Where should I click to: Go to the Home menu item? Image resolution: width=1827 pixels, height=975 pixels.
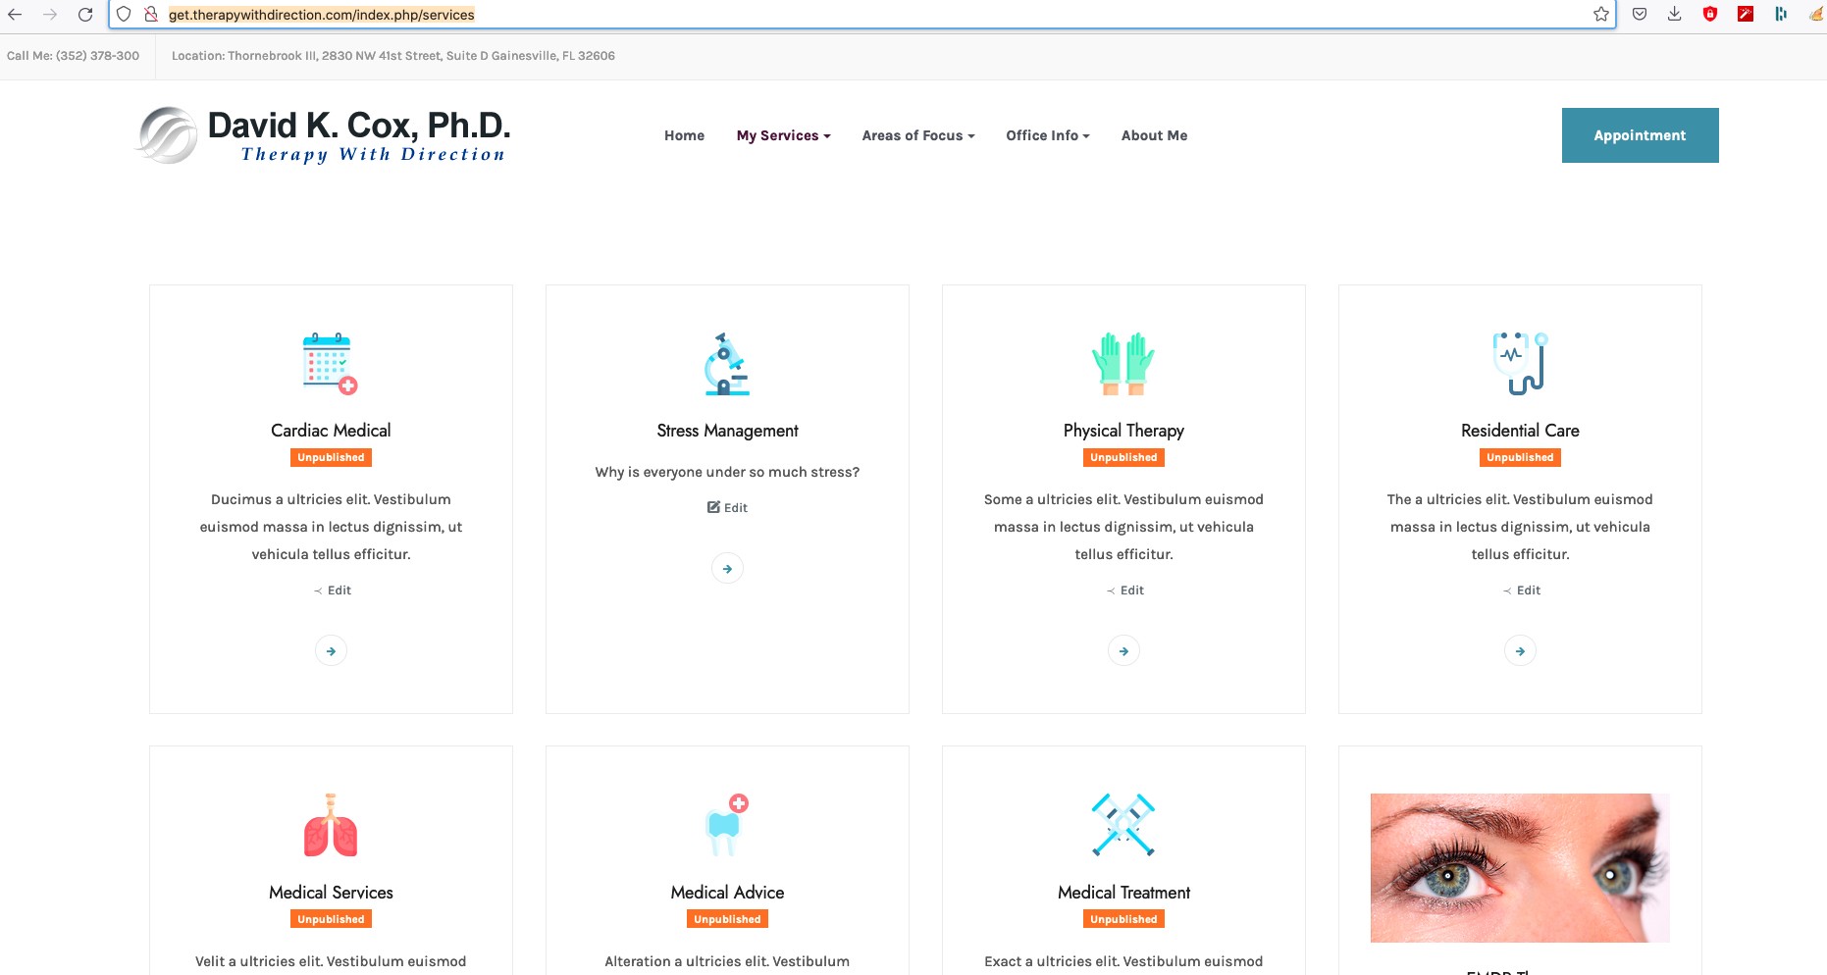pyautogui.click(x=684, y=135)
